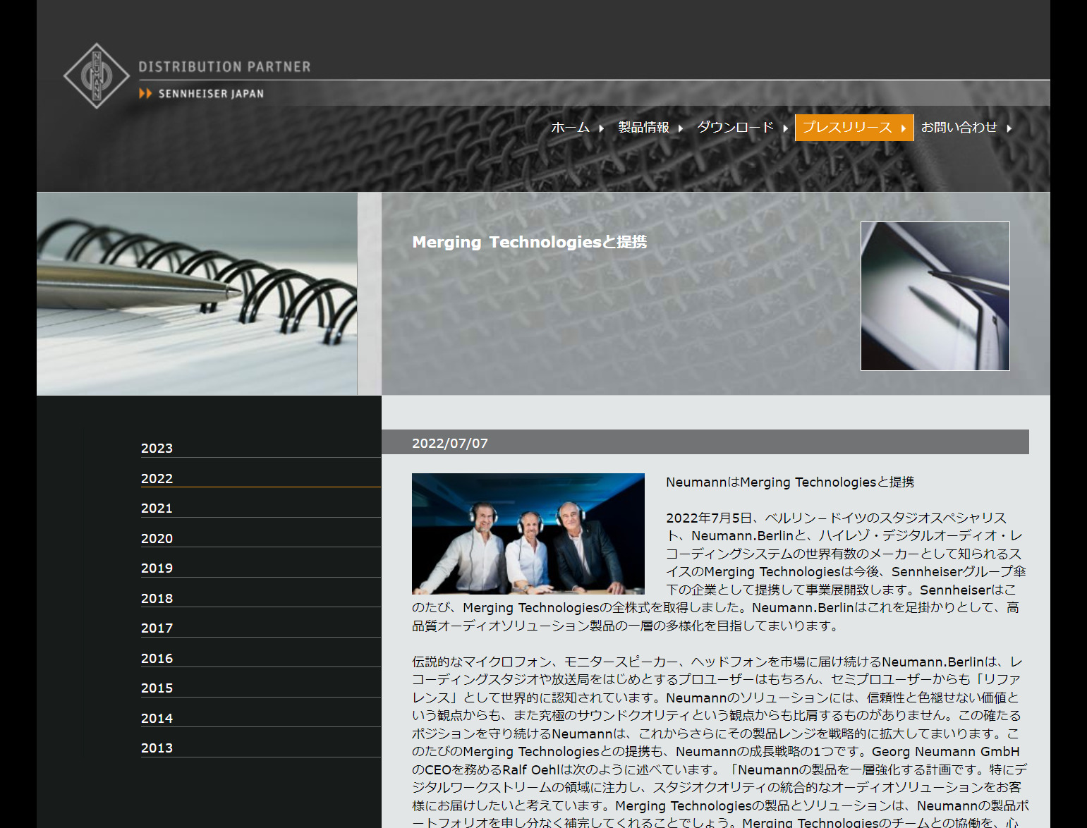Click the arrow next to プレスリリース

903,128
